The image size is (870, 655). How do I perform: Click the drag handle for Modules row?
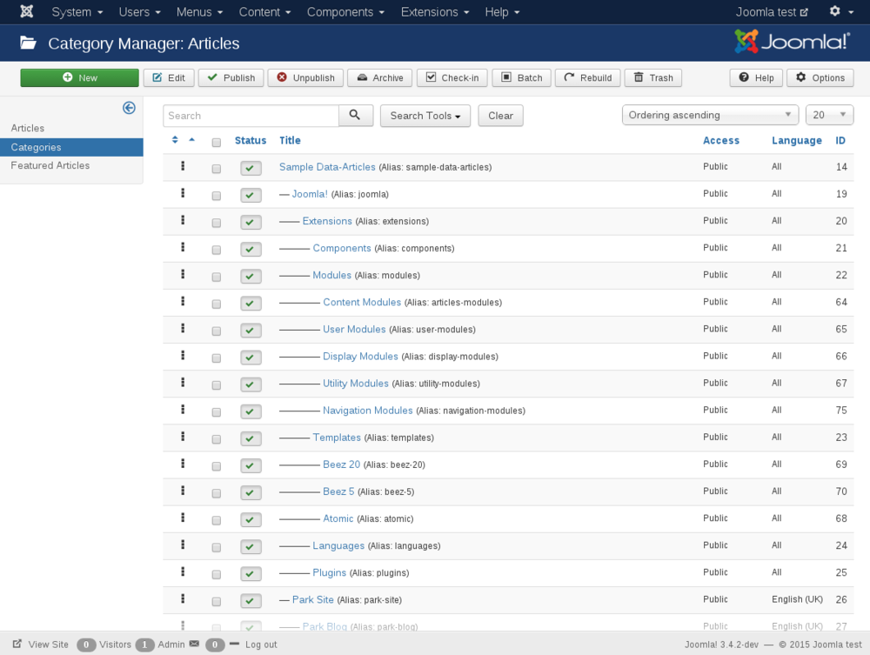[x=183, y=275]
